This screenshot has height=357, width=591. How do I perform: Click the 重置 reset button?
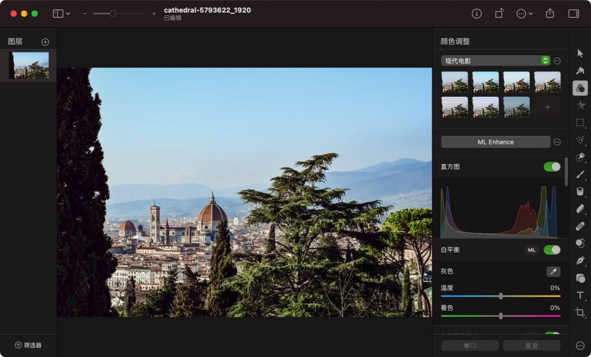tap(532, 345)
